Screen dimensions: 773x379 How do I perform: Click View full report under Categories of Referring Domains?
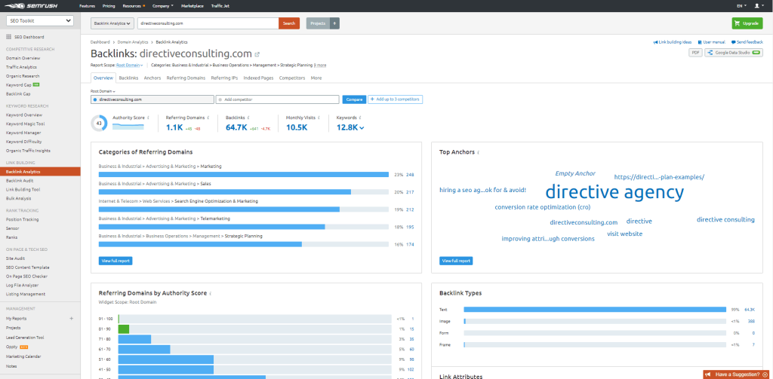[115, 261]
